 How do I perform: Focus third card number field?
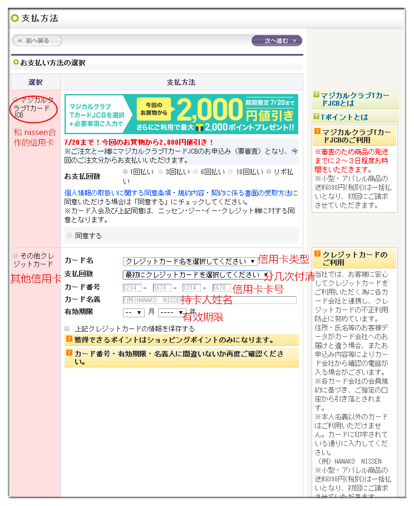[191, 288]
